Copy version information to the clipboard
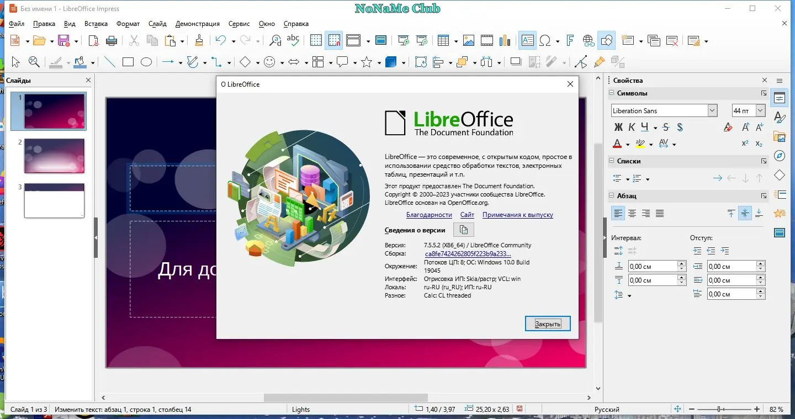795x419 pixels. point(464,230)
